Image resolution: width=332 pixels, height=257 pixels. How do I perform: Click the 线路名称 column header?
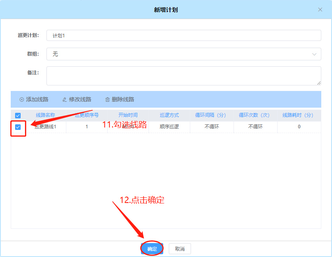click(46, 115)
